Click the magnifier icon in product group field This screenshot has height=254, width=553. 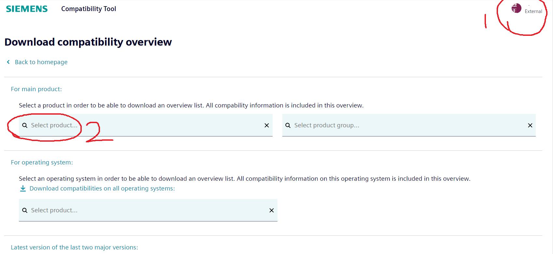288,125
